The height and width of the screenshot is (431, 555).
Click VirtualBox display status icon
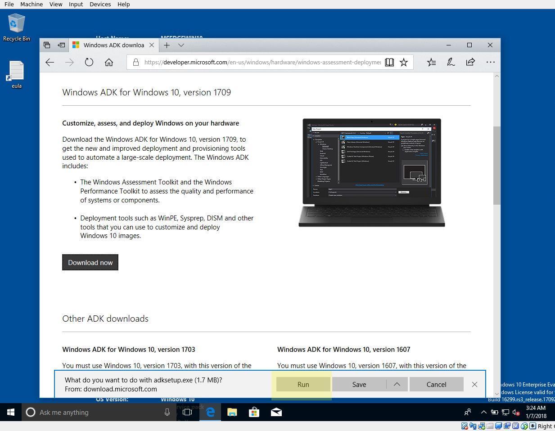click(499, 426)
